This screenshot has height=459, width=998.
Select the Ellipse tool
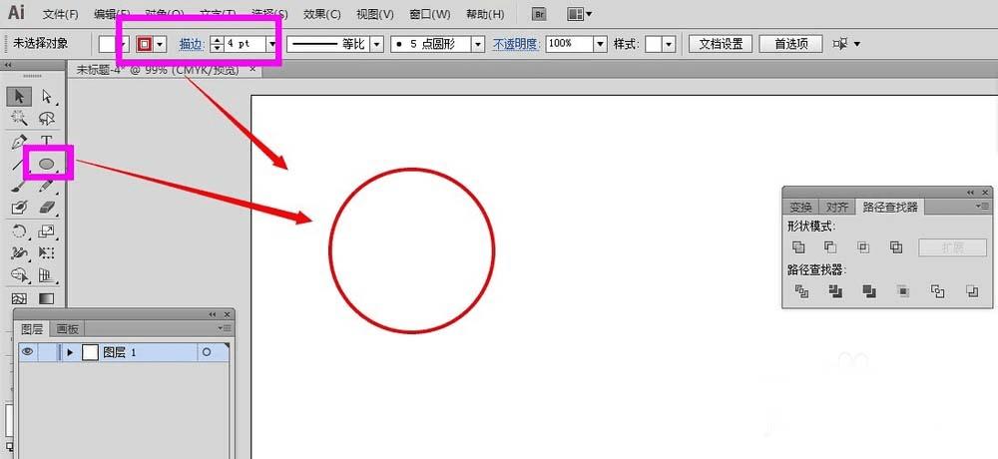tap(47, 165)
